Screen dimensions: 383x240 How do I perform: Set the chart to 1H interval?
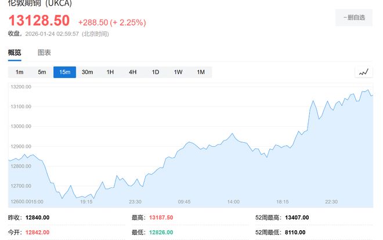click(x=110, y=72)
